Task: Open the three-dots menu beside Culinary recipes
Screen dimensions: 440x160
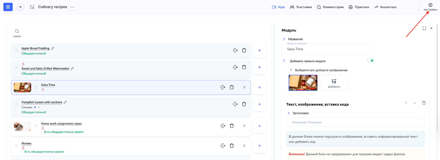Action: (72, 7)
